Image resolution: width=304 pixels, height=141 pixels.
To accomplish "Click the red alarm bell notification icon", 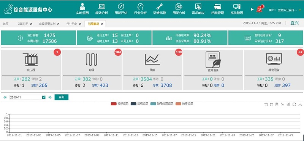I will (x=260, y=9).
